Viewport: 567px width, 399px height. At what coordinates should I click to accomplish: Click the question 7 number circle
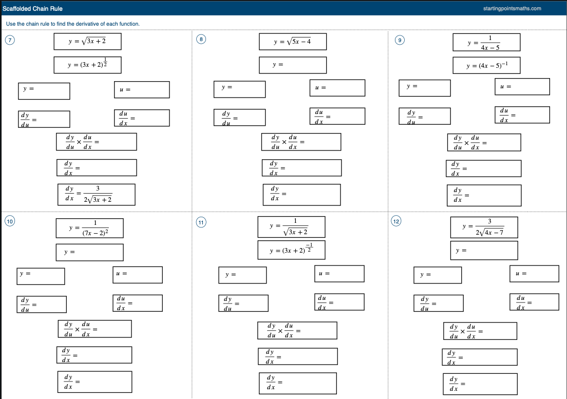pyautogui.click(x=8, y=40)
